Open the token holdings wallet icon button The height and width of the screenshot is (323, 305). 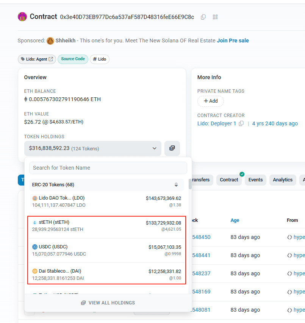[x=172, y=148]
